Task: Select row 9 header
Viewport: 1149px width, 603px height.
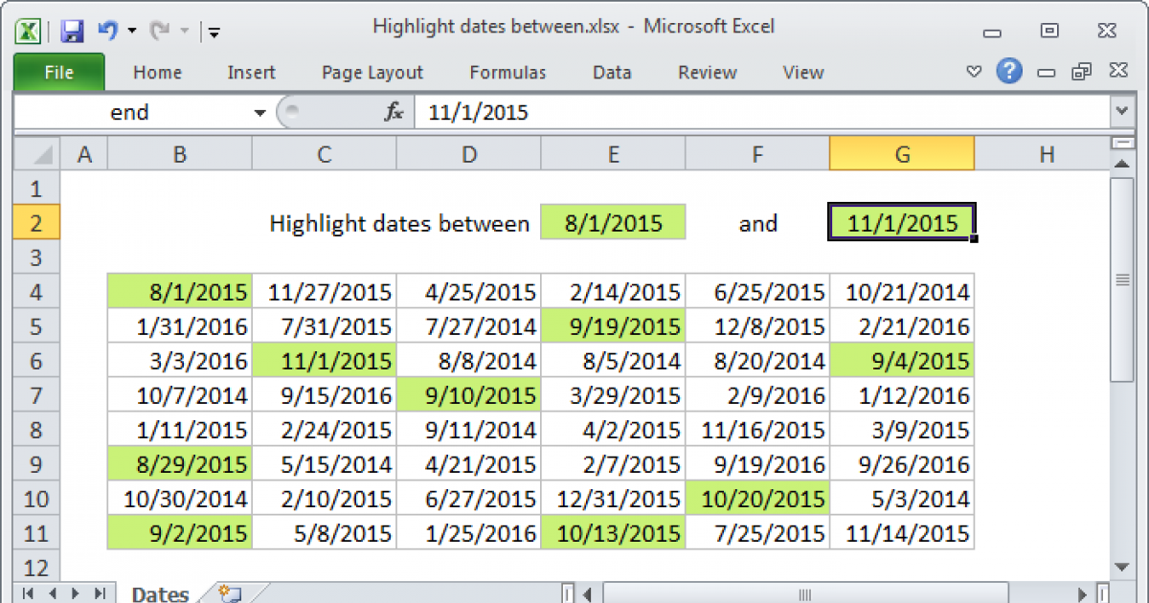Action: (37, 464)
